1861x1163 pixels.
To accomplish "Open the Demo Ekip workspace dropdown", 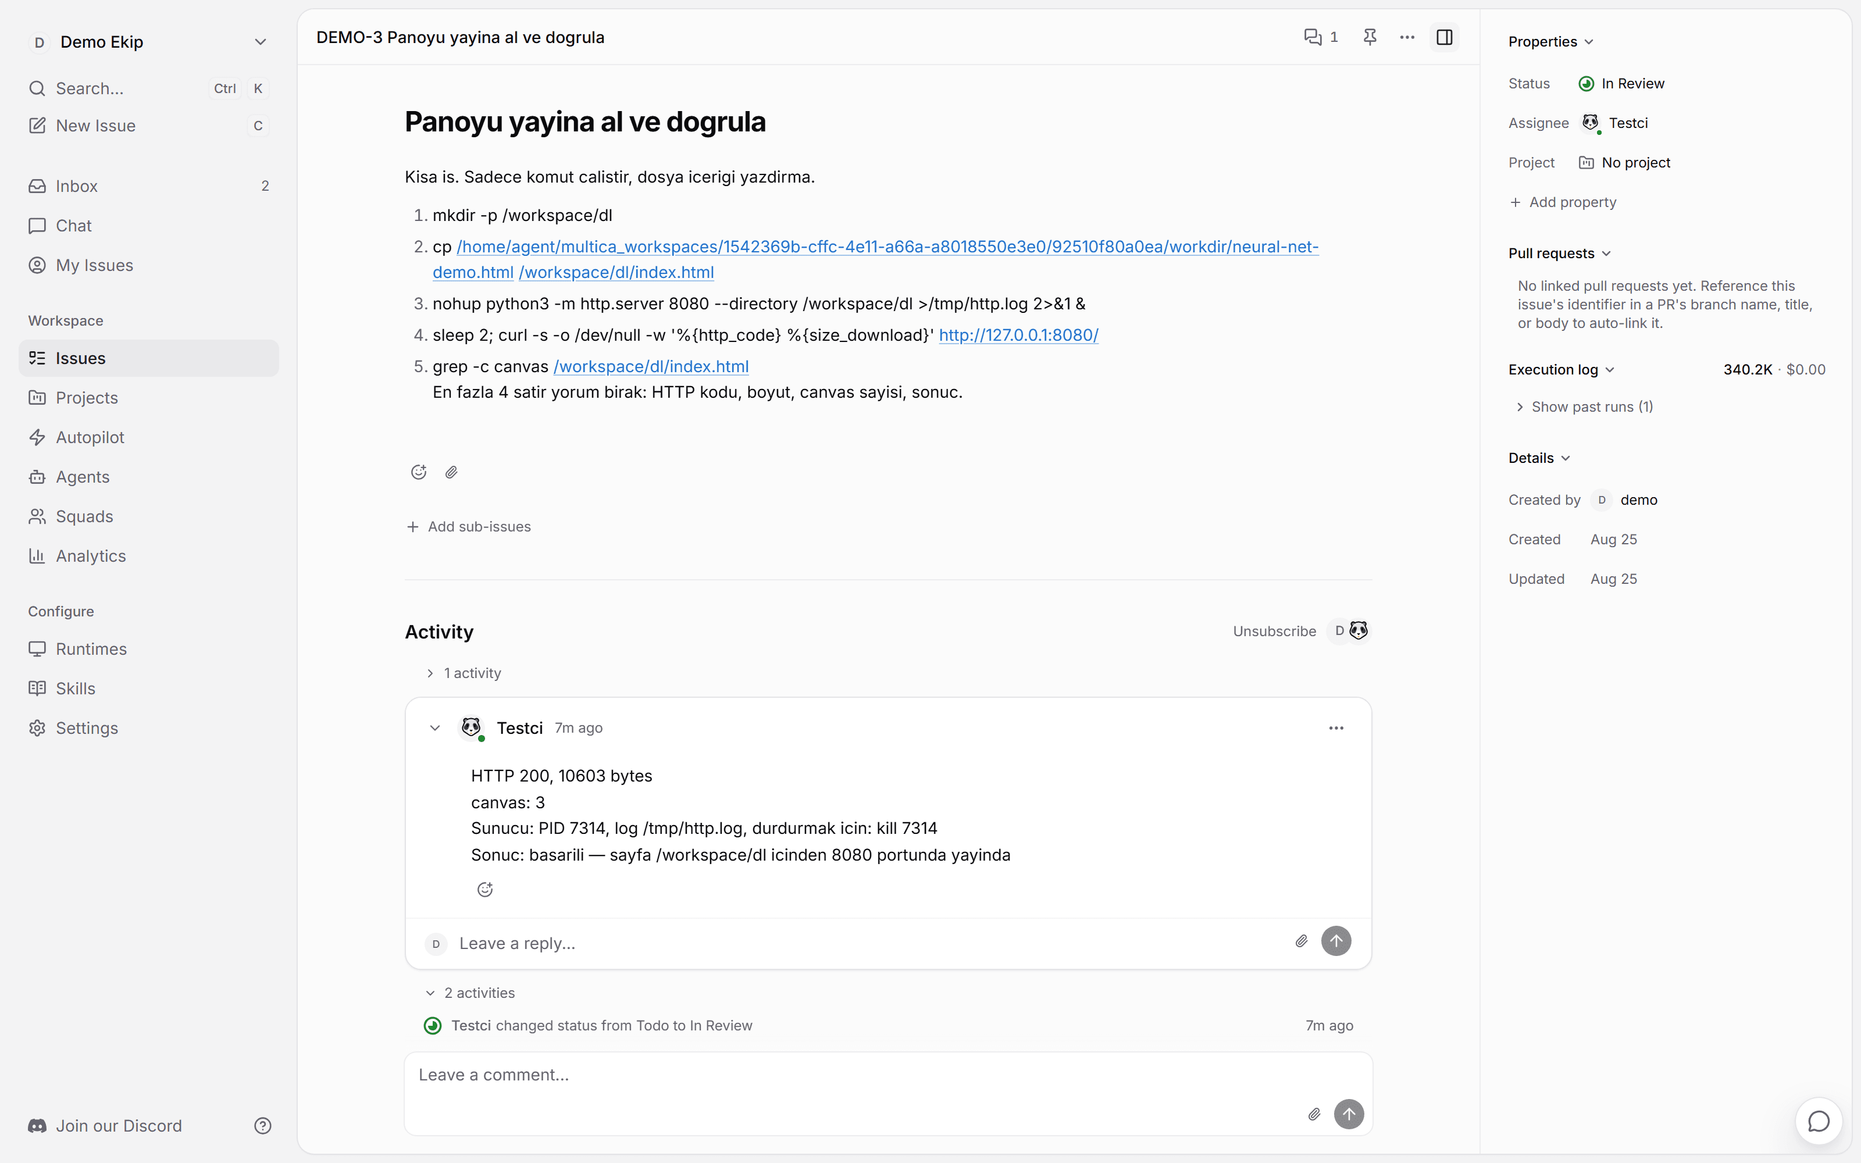I will (149, 41).
